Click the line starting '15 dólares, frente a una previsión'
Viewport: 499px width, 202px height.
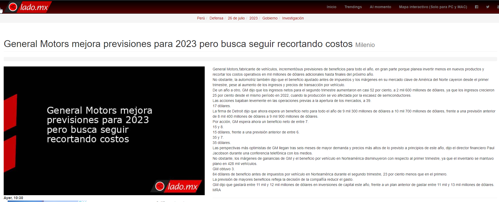(x=256, y=132)
